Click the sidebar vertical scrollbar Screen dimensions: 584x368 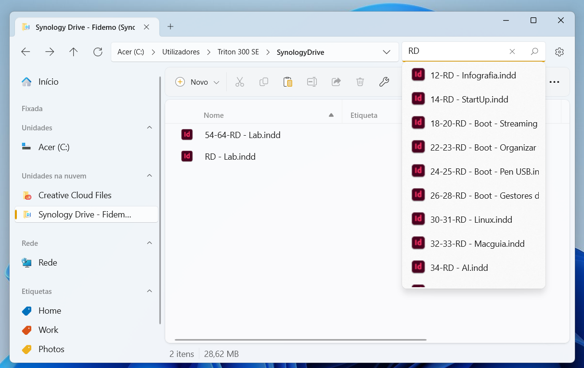[x=160, y=200]
